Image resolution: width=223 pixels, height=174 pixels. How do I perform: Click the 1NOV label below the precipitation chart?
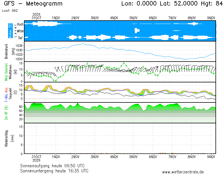coord(56,157)
